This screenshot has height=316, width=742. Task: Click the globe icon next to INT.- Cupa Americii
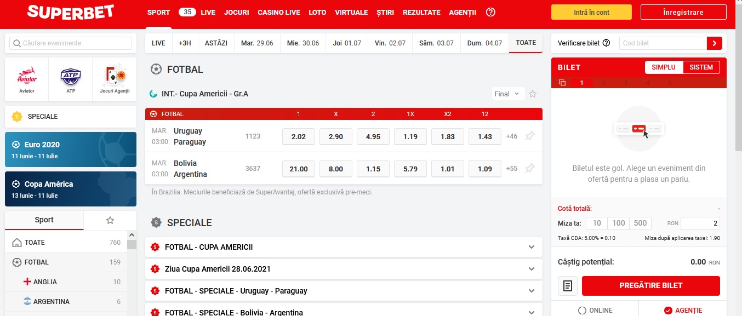[x=154, y=94]
